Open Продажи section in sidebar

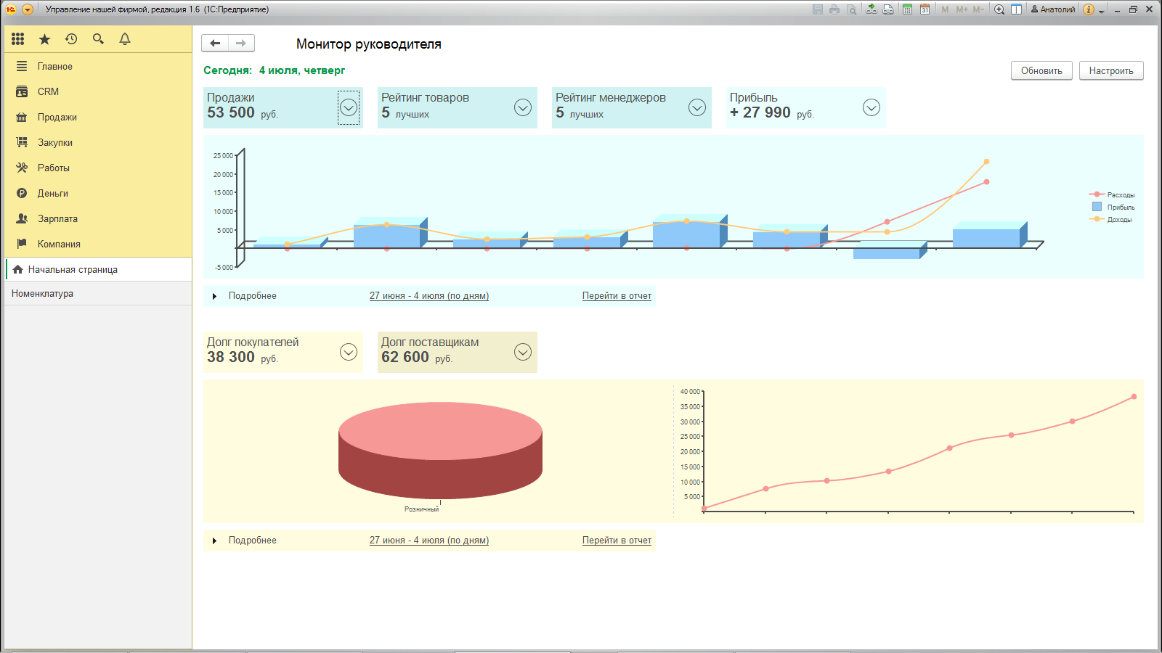tap(98, 117)
